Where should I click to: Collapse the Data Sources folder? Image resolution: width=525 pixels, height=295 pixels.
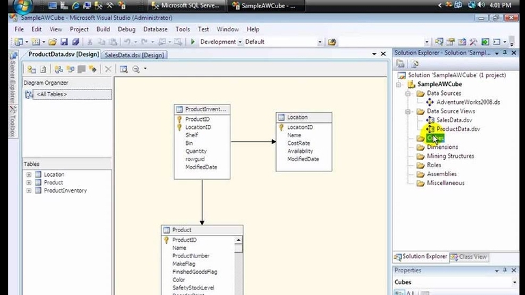[x=408, y=94]
